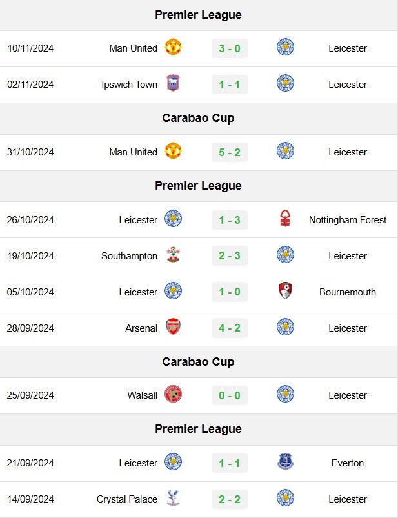Image resolution: width=398 pixels, height=518 pixels.
Task: Click the Everton club crest
Action: coord(285,462)
